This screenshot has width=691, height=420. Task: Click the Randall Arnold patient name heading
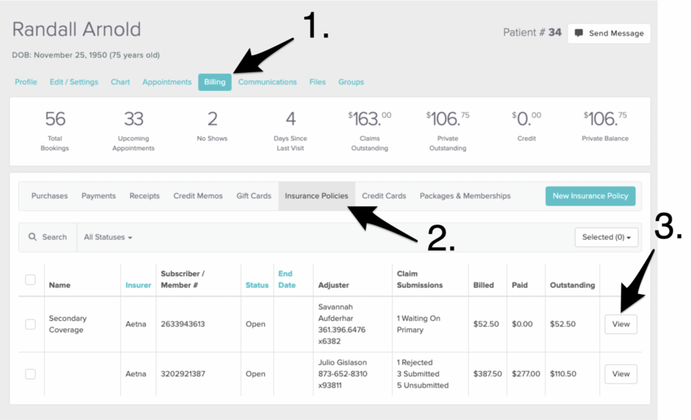tap(76, 29)
